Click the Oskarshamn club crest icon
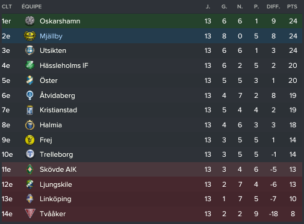304x224 pixels. pyautogui.click(x=29, y=21)
